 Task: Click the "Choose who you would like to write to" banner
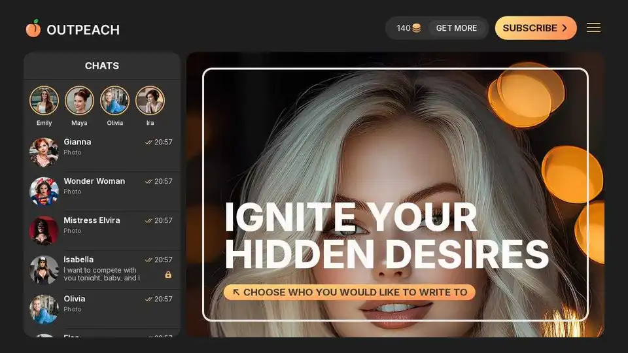349,292
